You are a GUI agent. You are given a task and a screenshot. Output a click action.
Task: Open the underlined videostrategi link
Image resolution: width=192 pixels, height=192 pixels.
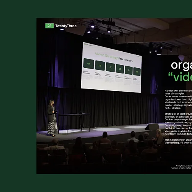coord(172,143)
